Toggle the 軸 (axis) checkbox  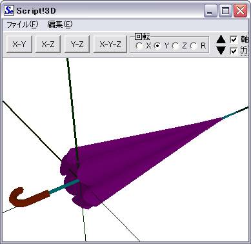pos(234,39)
